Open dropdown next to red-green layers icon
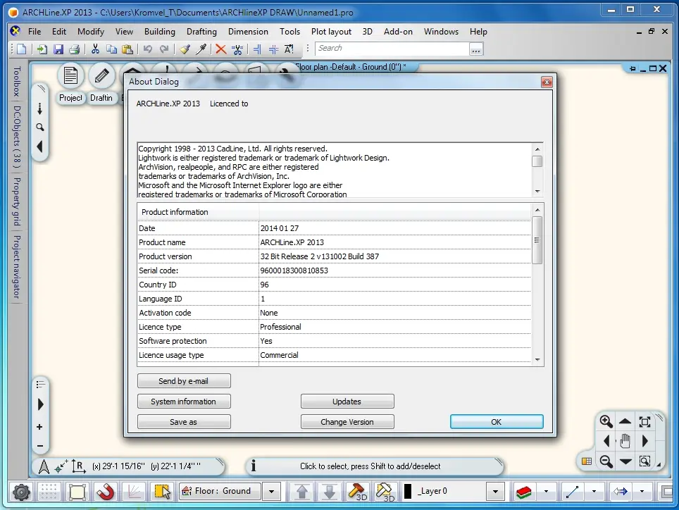 (x=546, y=492)
